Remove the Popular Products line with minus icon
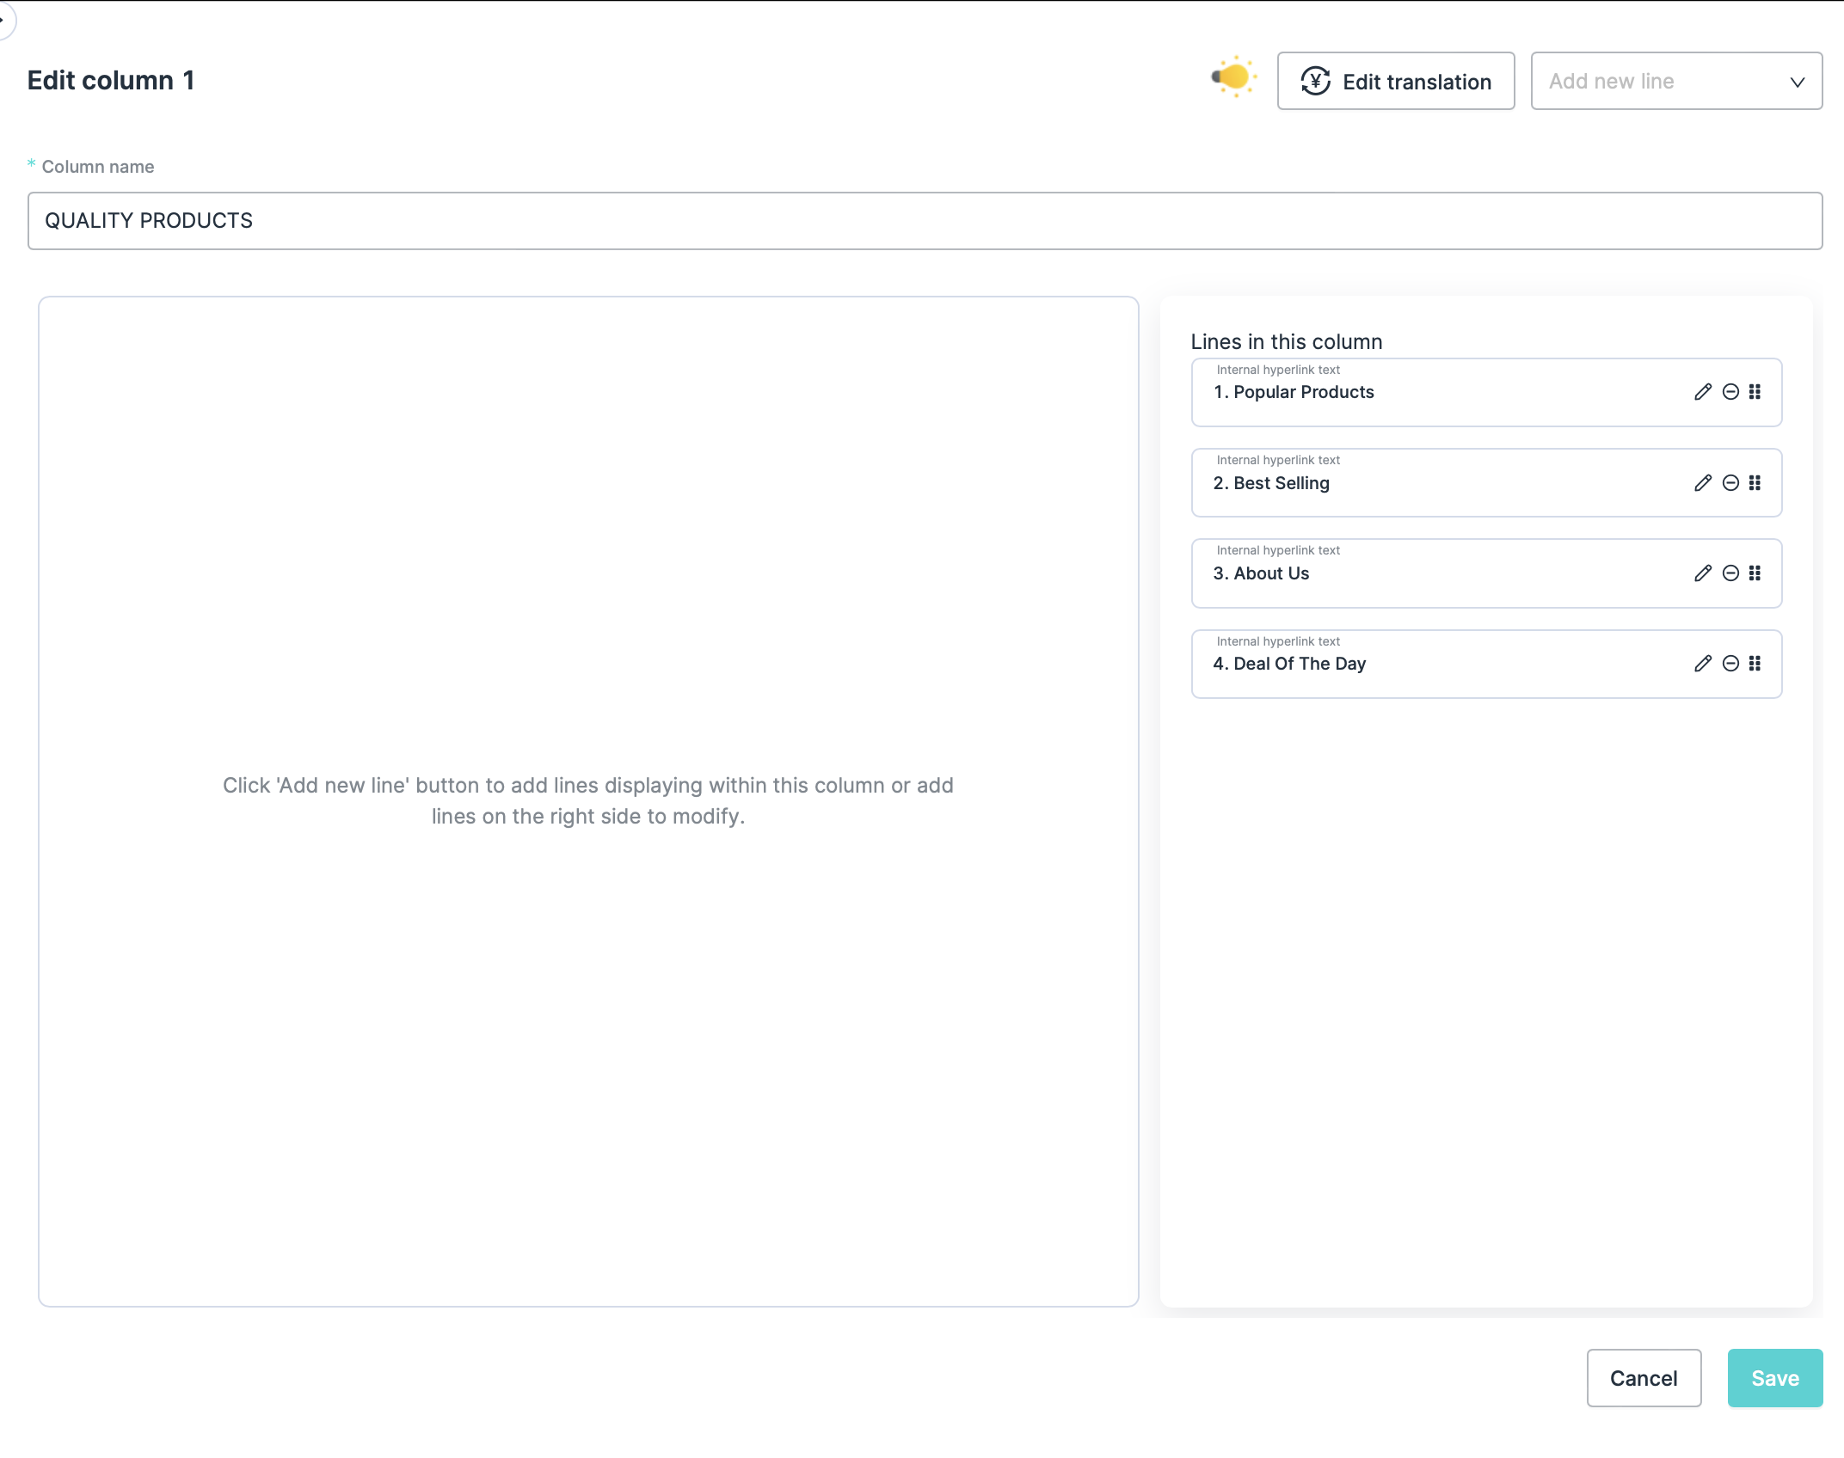Viewport: 1844px width, 1458px height. tap(1730, 392)
